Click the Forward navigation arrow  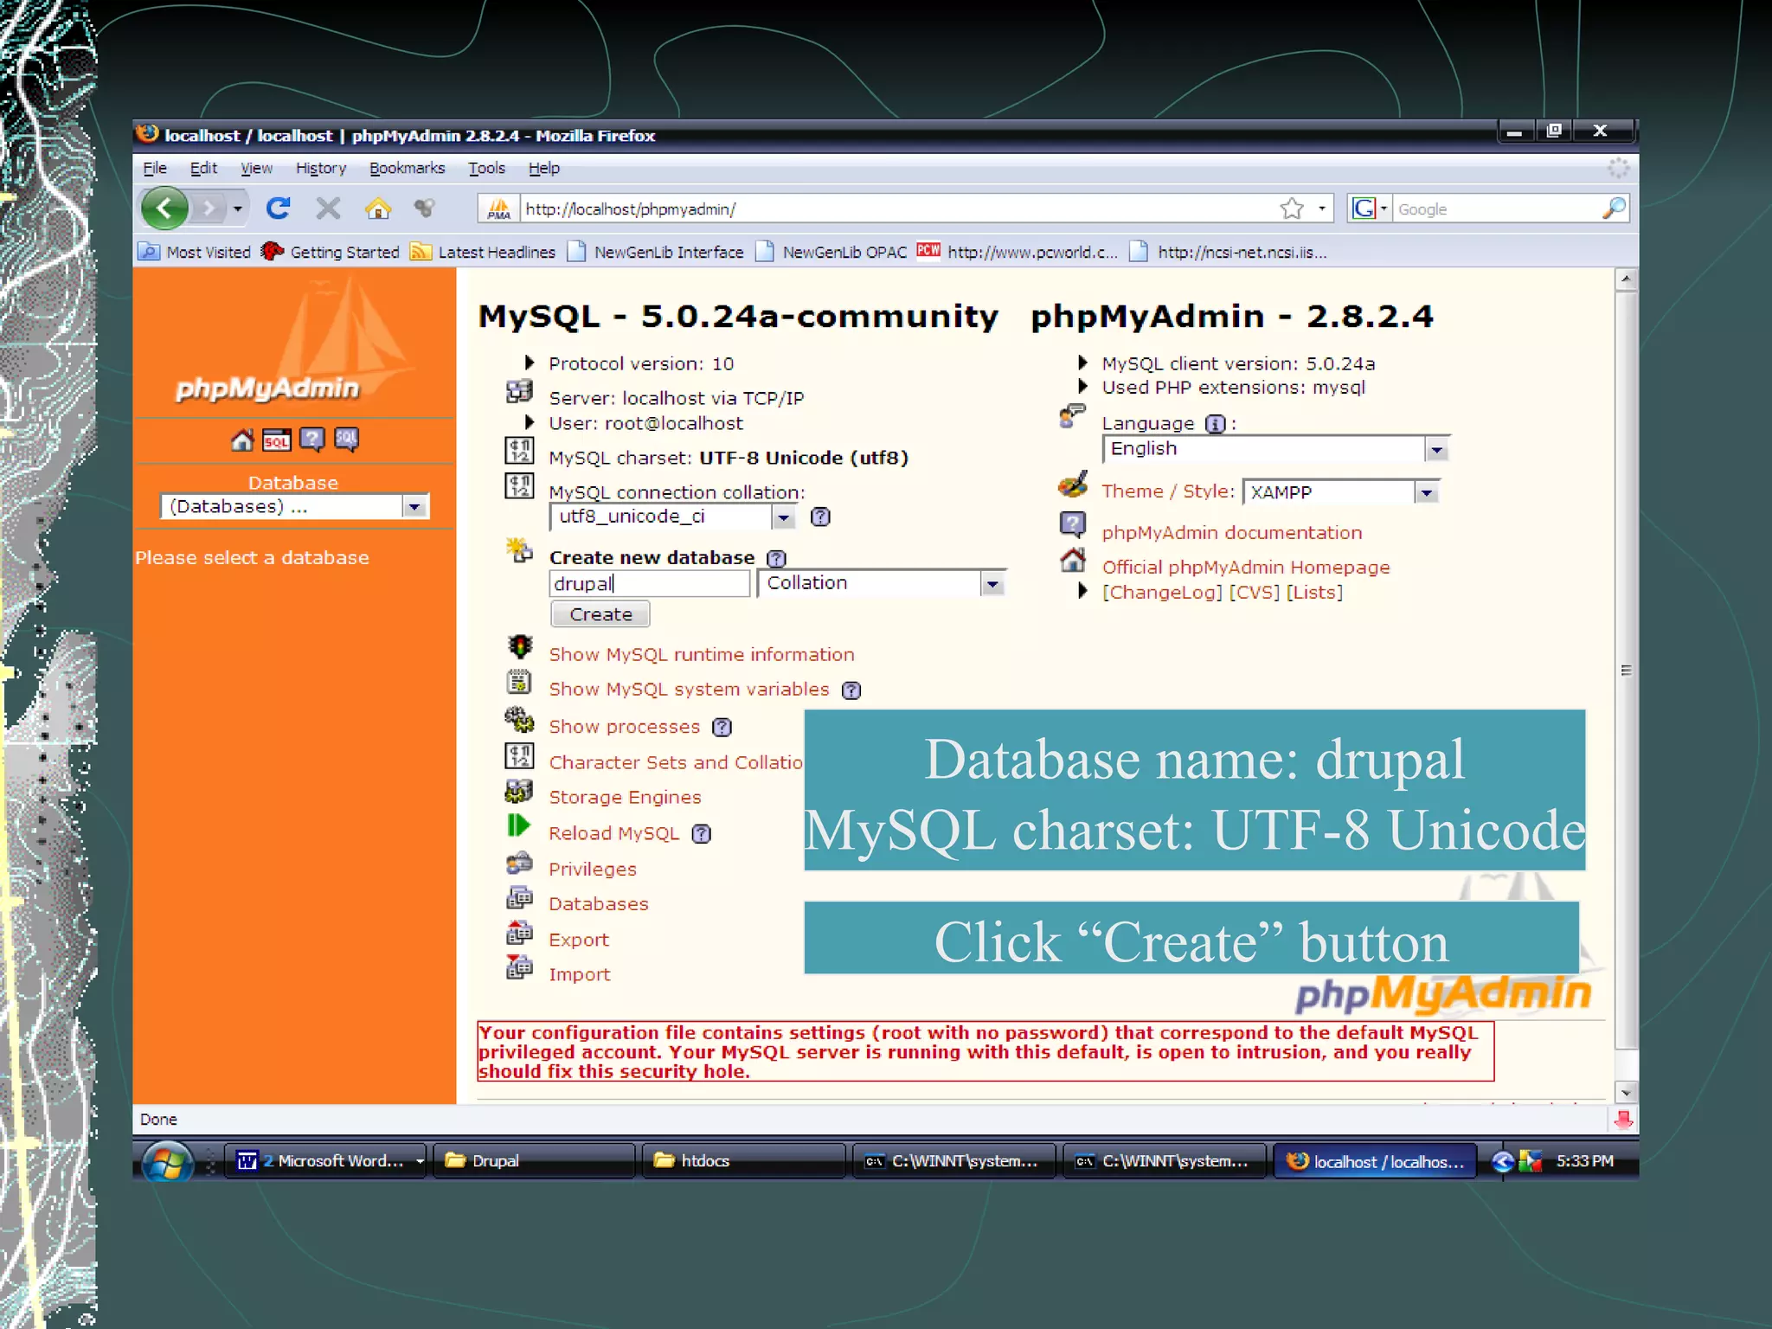[208, 209]
